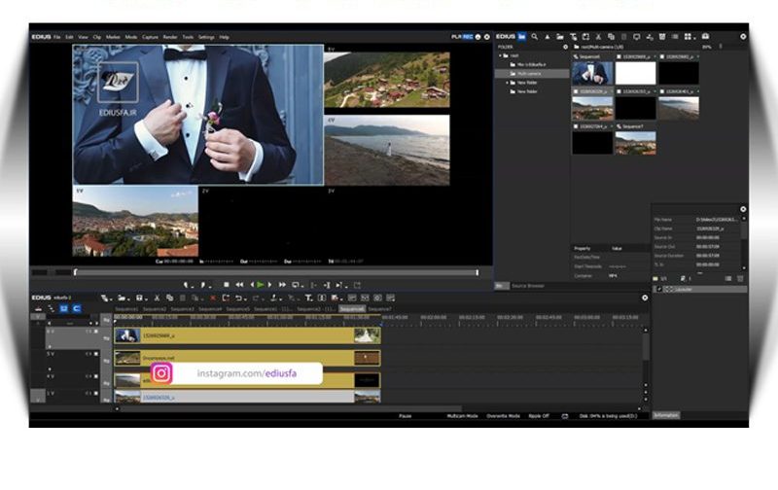Set In point in the player

tap(186, 285)
